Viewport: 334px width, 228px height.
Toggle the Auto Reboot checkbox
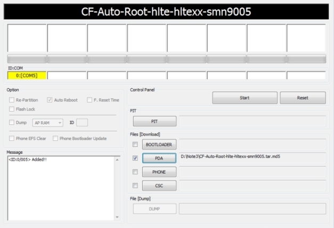[50, 100]
